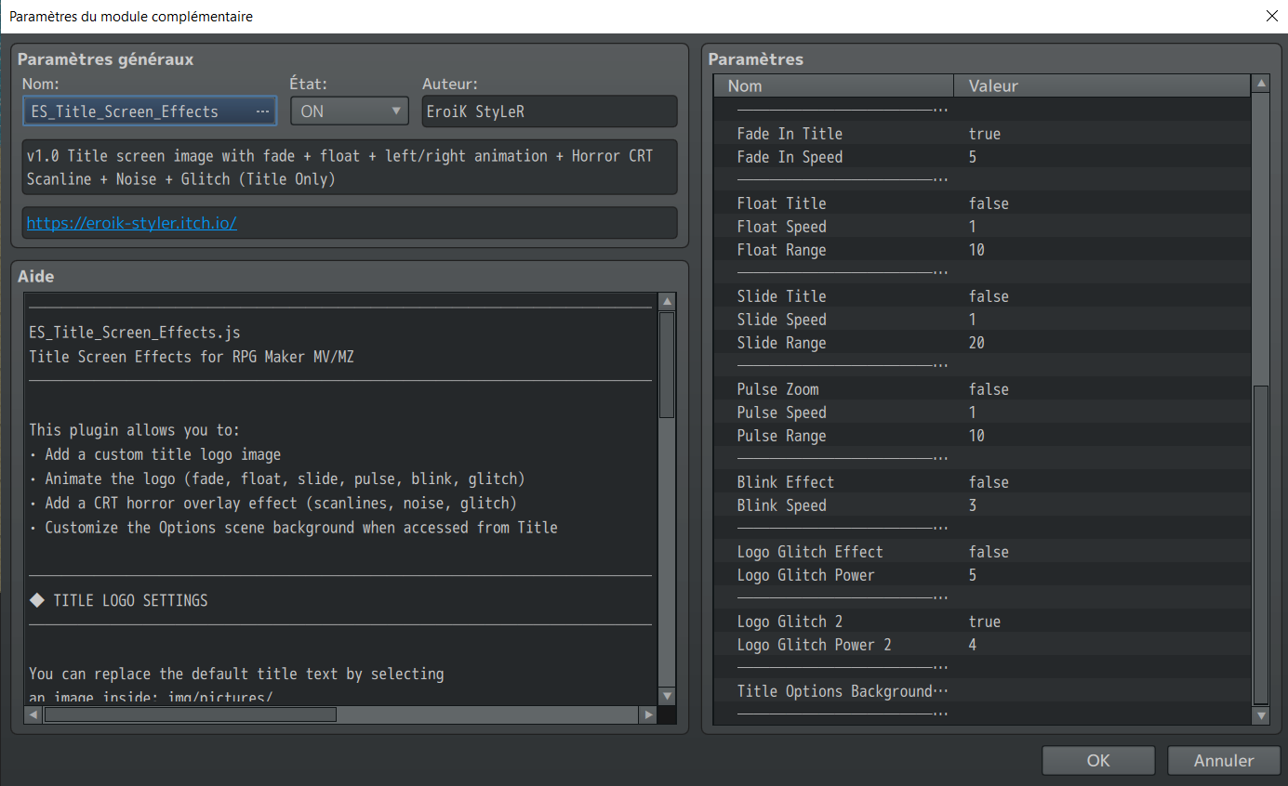Select the Logo Glitch 2 parameter
The width and height of the screenshot is (1288, 786).
coord(982,622)
